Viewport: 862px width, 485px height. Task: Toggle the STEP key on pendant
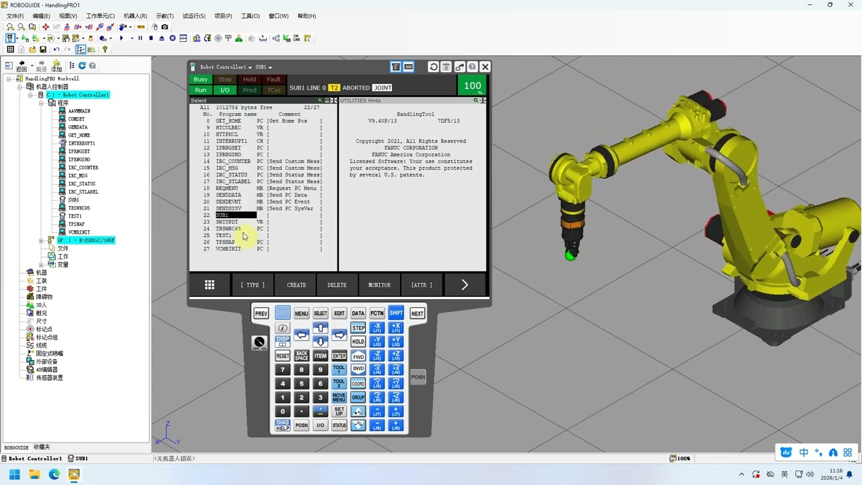(x=358, y=328)
